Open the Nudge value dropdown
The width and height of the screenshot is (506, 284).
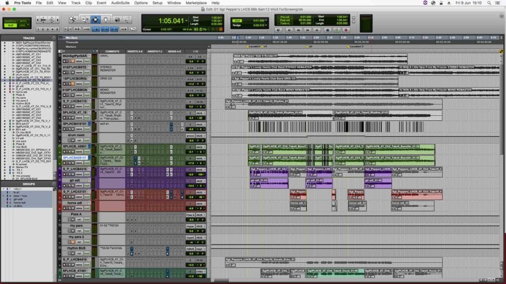[x=266, y=25]
